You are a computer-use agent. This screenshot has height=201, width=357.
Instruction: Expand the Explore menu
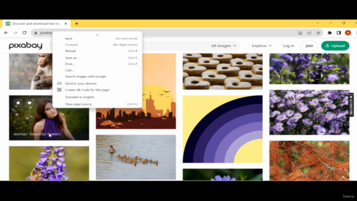262,46
